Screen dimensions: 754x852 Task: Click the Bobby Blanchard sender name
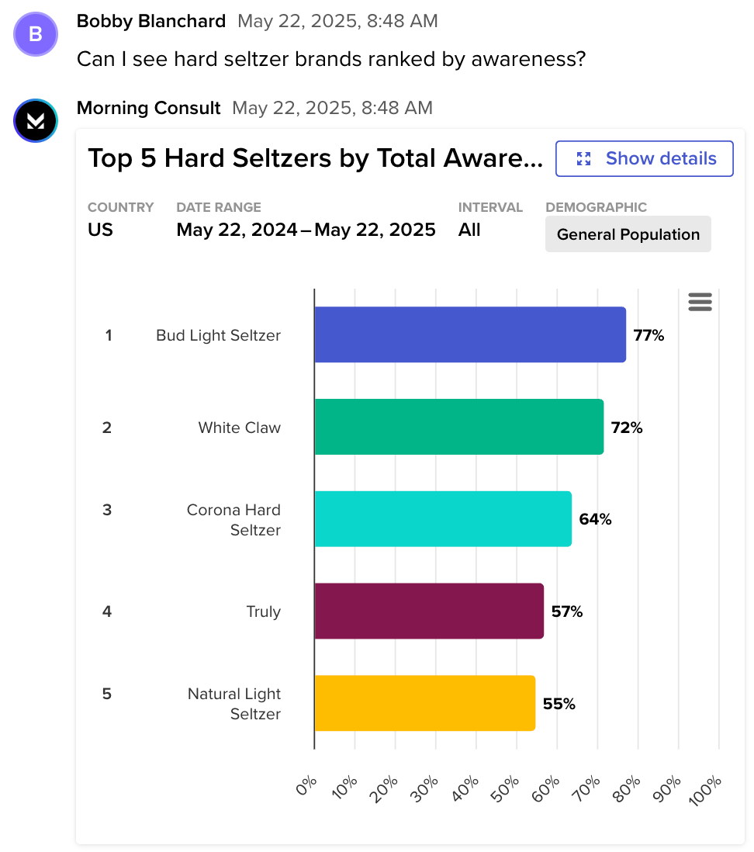[151, 21]
